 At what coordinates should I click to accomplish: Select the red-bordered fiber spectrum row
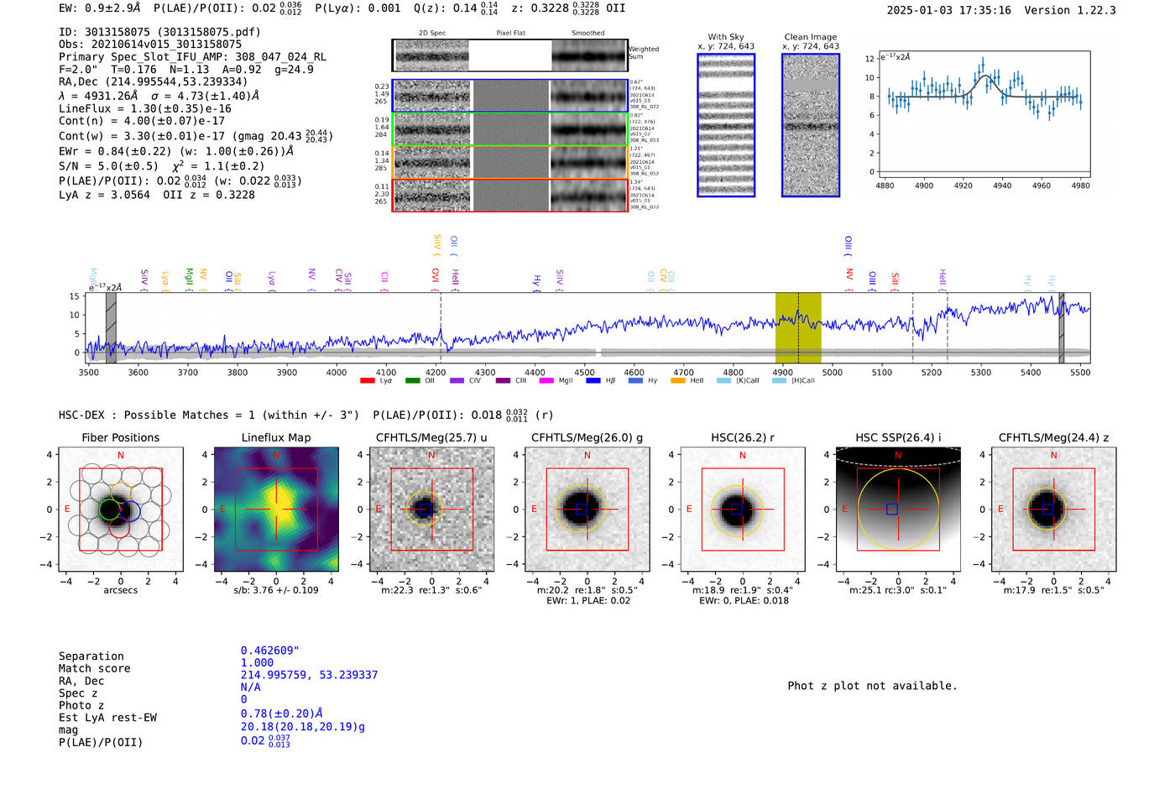[510, 195]
